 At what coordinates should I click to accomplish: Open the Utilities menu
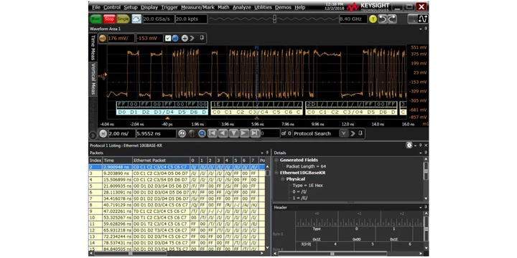[x=263, y=7]
